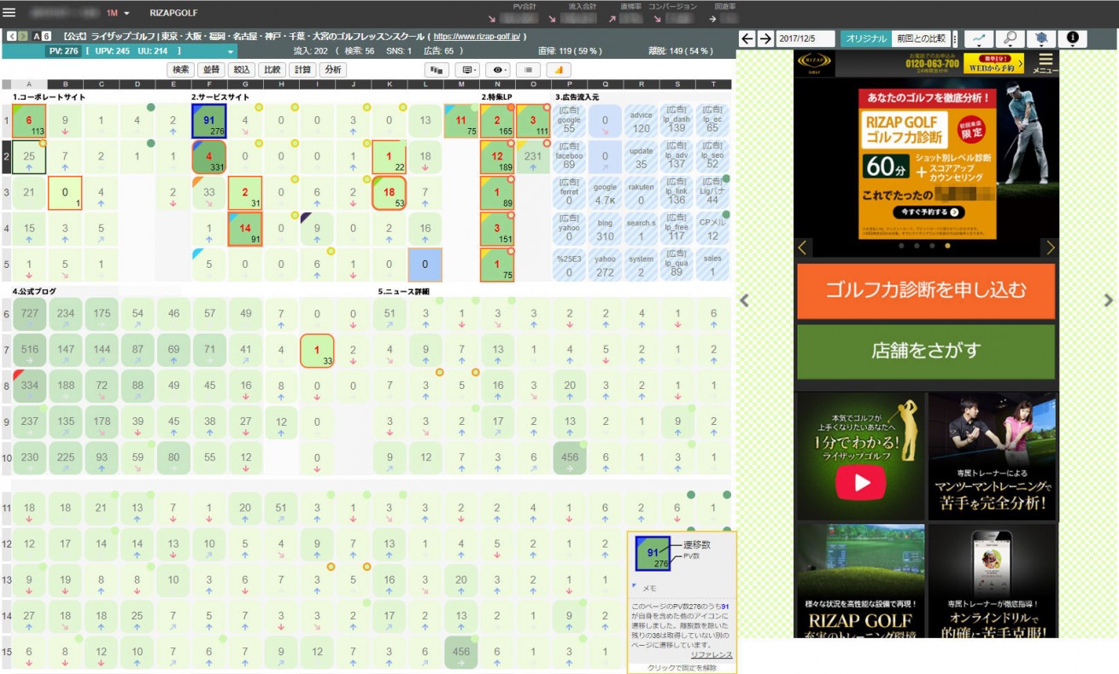The height and width of the screenshot is (674, 1119).
Task: Click クリックで固定を解除 in the tooltip
Action: 682,667
